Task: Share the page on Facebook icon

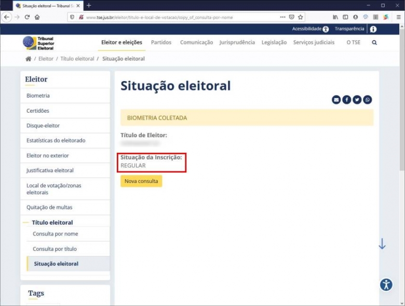Action: pyautogui.click(x=347, y=100)
